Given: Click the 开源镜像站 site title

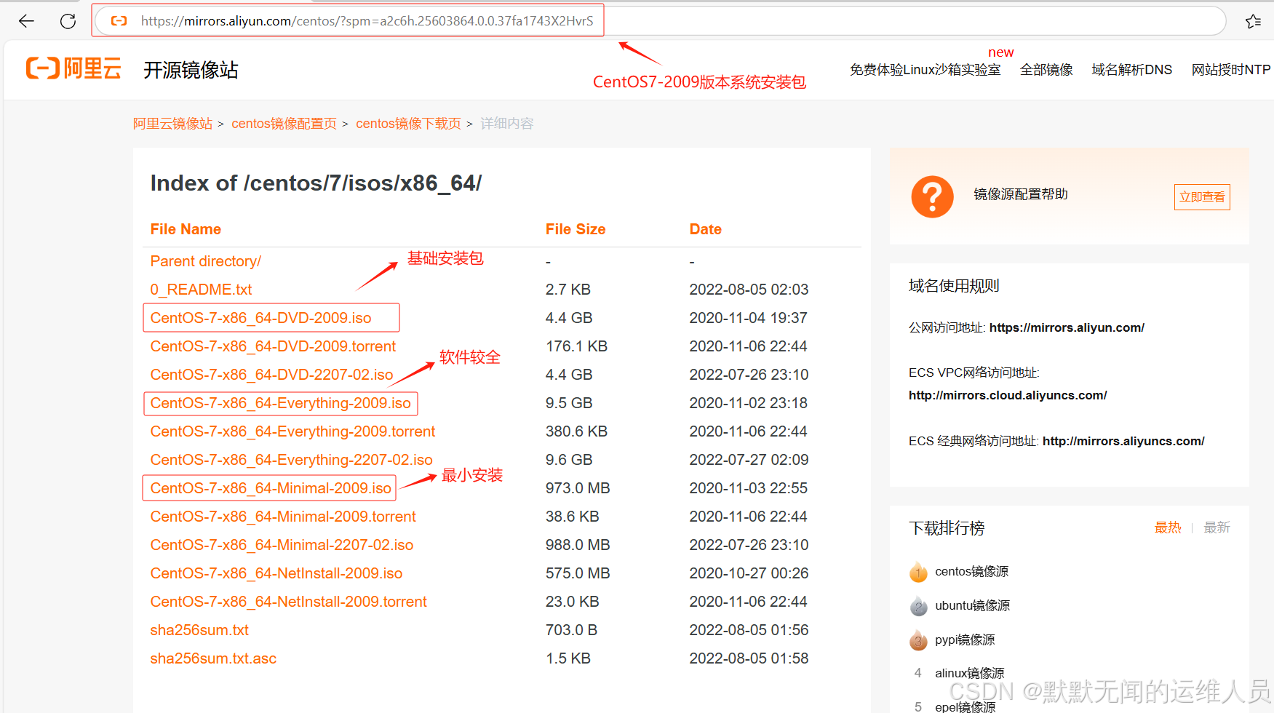Looking at the screenshot, I should (x=191, y=70).
